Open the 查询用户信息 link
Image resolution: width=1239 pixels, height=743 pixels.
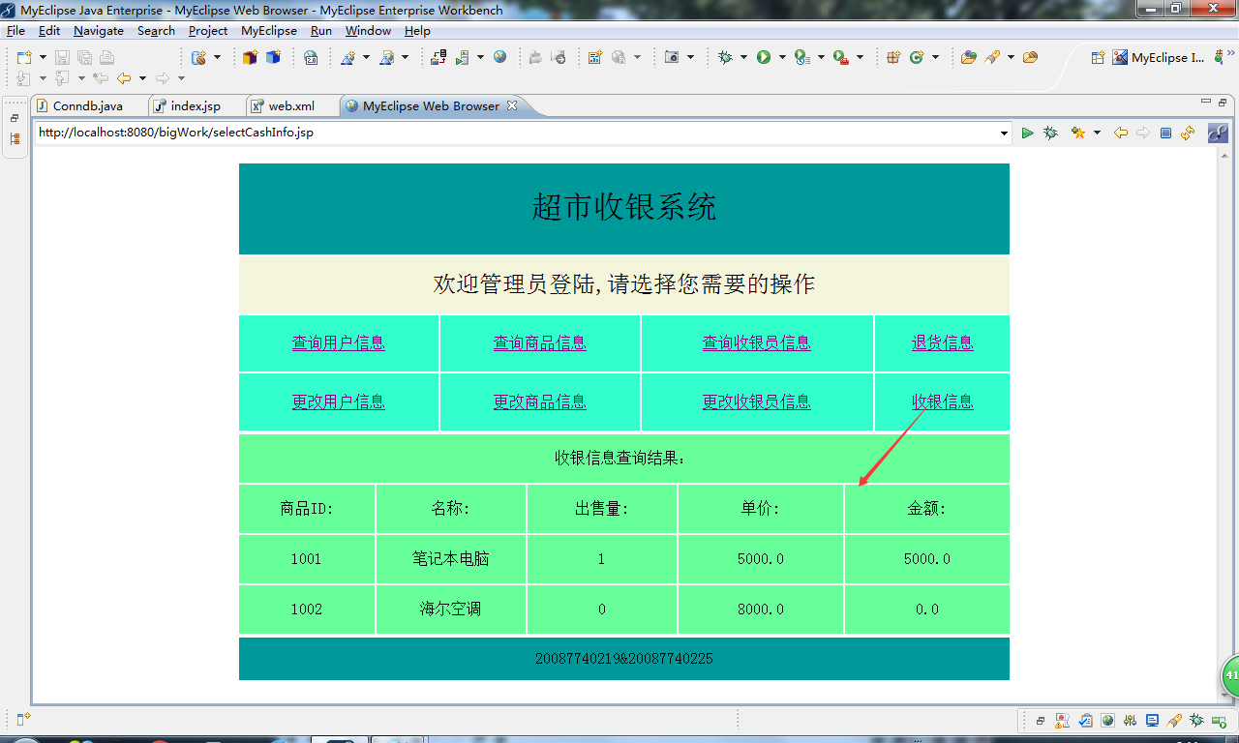click(339, 342)
